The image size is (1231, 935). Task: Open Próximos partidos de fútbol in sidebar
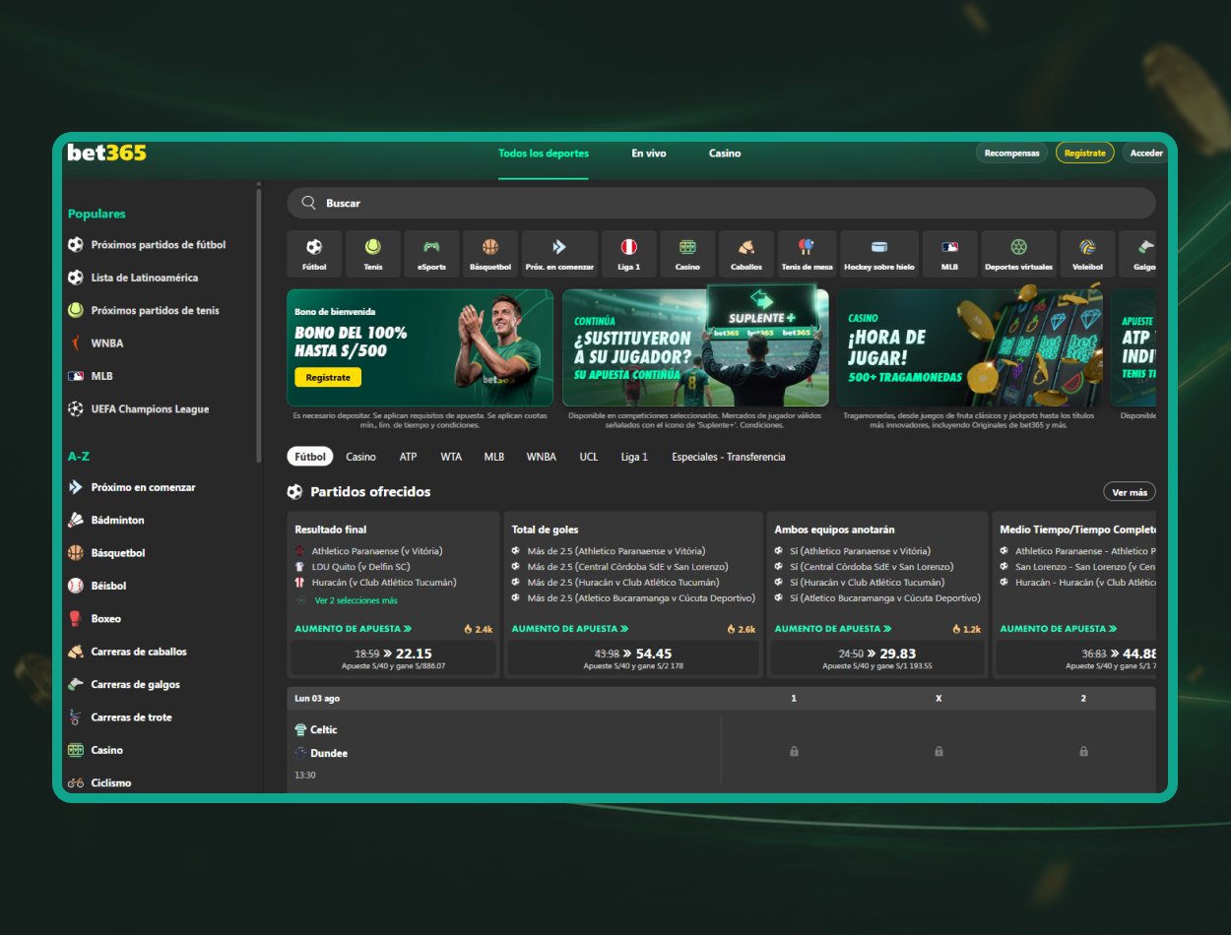(158, 245)
